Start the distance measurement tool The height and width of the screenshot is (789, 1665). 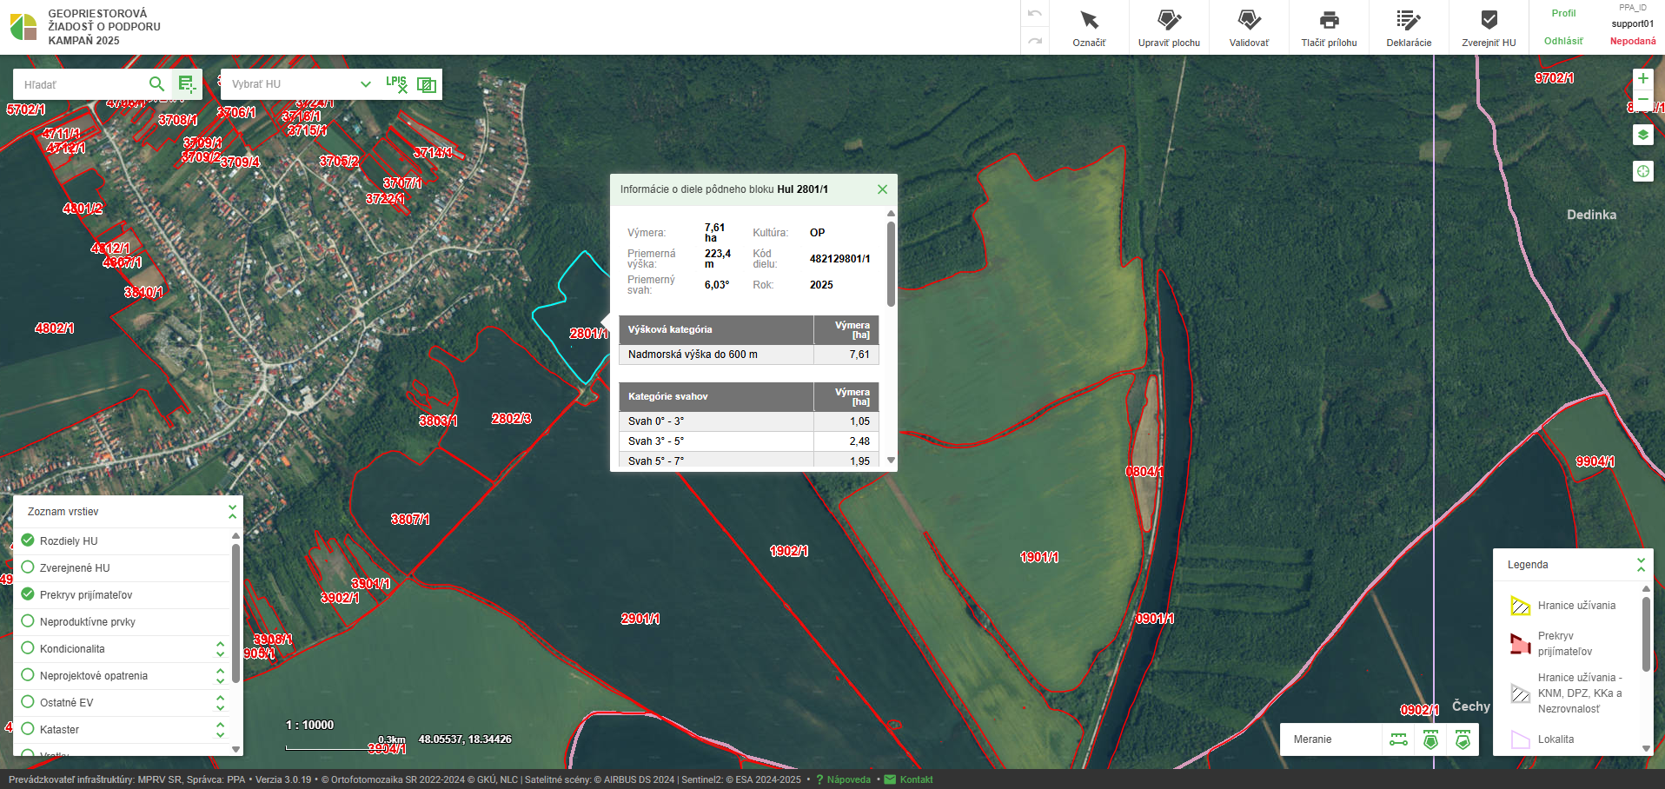tap(1398, 739)
